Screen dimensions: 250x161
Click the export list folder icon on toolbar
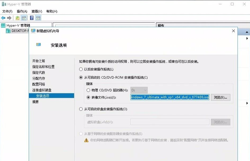click(17, 18)
